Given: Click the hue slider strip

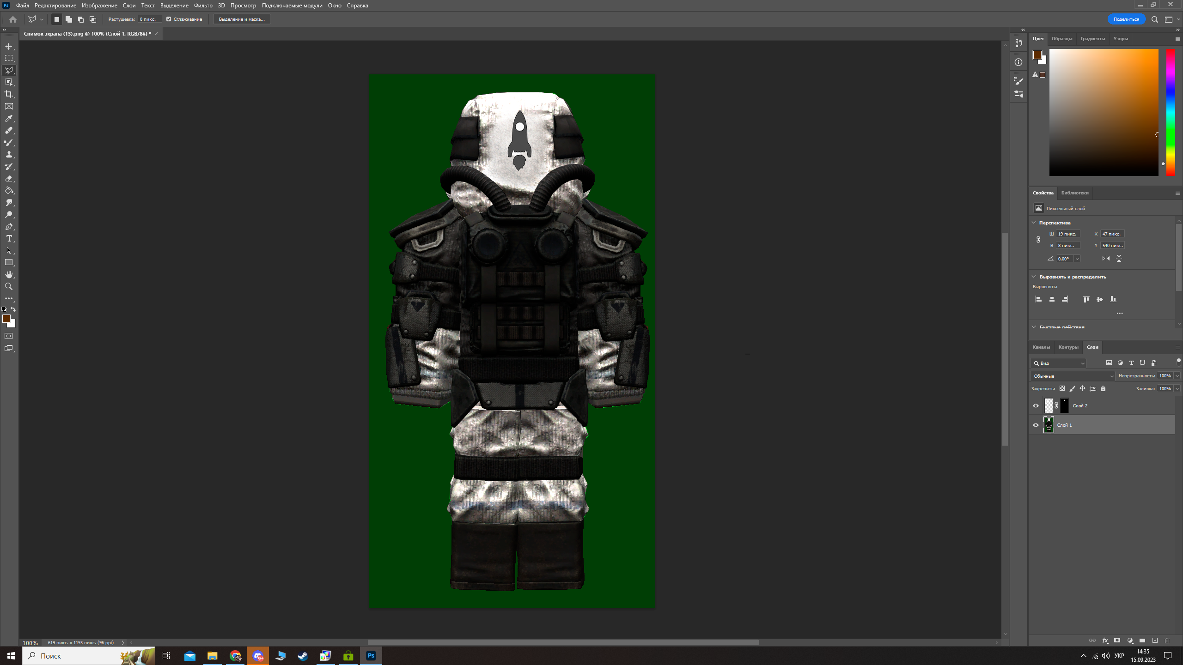Looking at the screenshot, I should point(1171,112).
